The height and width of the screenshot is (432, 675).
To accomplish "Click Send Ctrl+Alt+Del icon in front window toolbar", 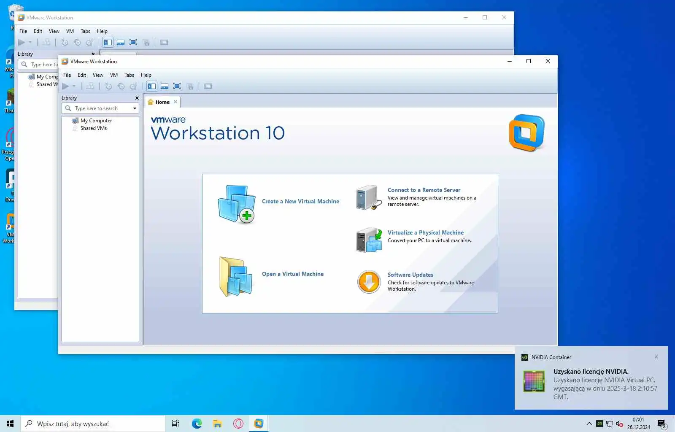I will click(90, 86).
